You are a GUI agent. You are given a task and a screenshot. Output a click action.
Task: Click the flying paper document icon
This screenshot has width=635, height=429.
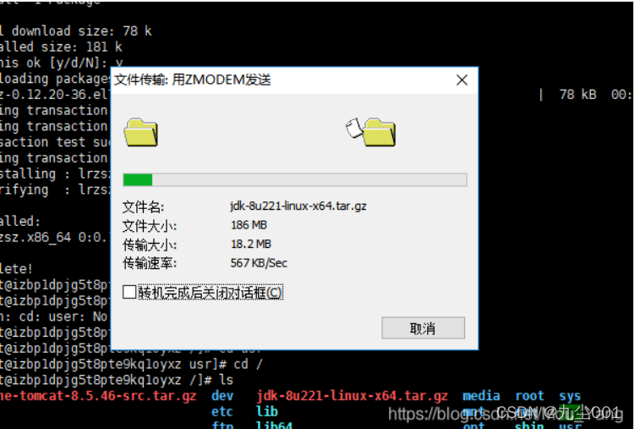(354, 128)
